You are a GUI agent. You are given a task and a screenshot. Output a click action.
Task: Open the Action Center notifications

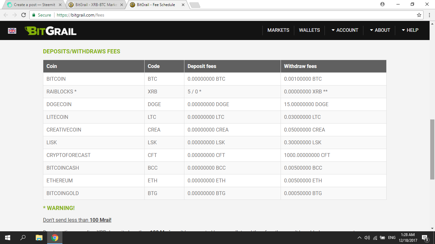click(425, 238)
